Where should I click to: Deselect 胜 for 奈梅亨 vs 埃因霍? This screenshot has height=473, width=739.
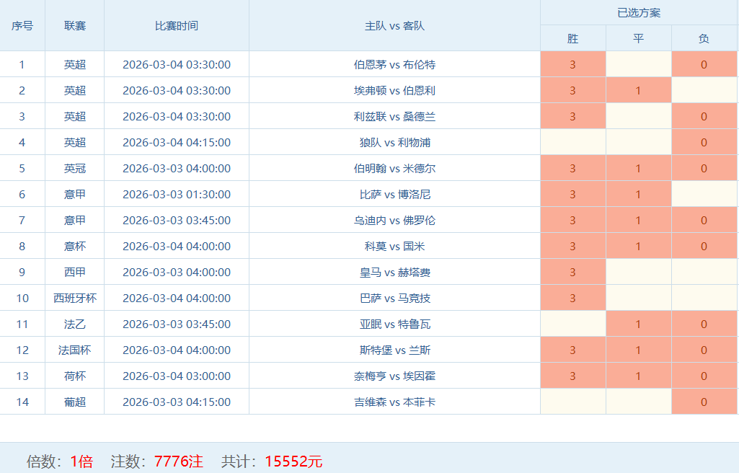click(x=572, y=376)
